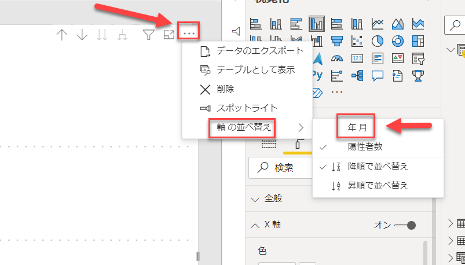The height and width of the screenshot is (265, 465).
Task: Select 昇順で並べ替え sort ascending
Action: (378, 186)
